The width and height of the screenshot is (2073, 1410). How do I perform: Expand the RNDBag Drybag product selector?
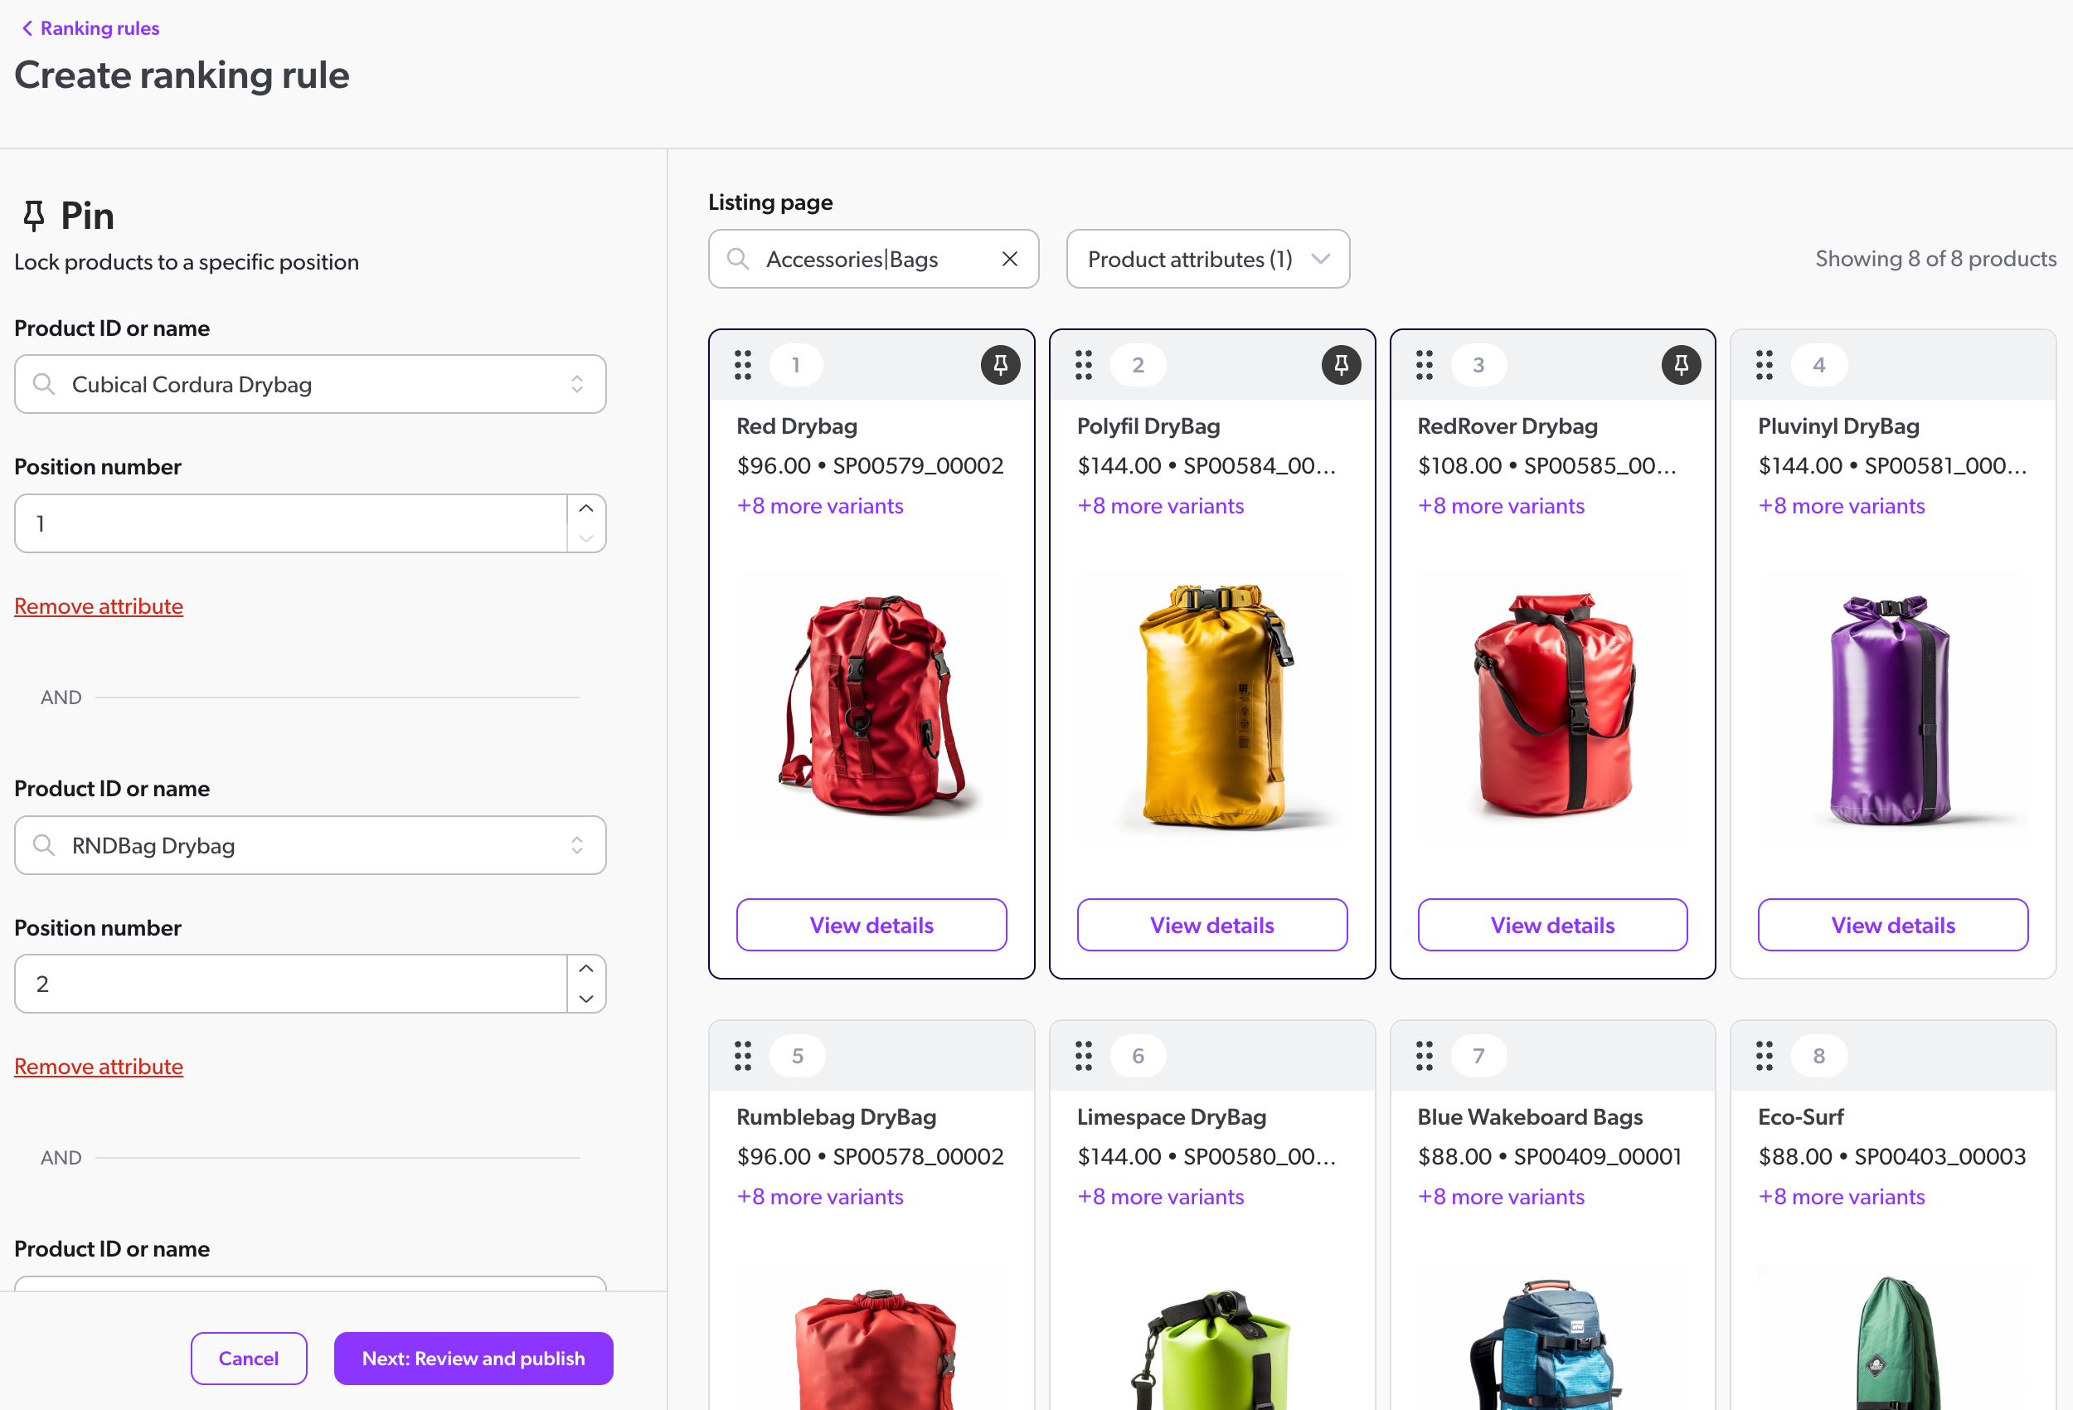point(577,844)
